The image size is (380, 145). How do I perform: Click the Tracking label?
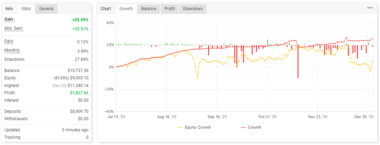[12, 137]
